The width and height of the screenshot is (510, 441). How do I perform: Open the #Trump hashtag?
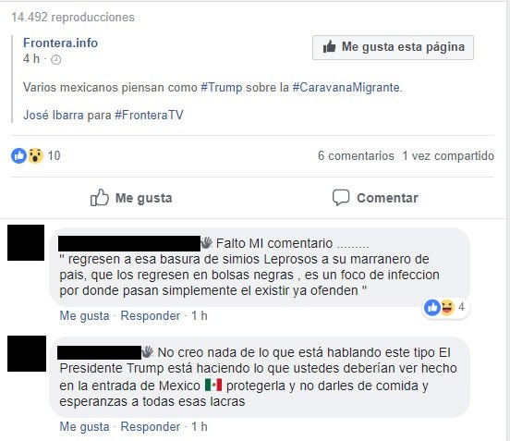[222, 88]
